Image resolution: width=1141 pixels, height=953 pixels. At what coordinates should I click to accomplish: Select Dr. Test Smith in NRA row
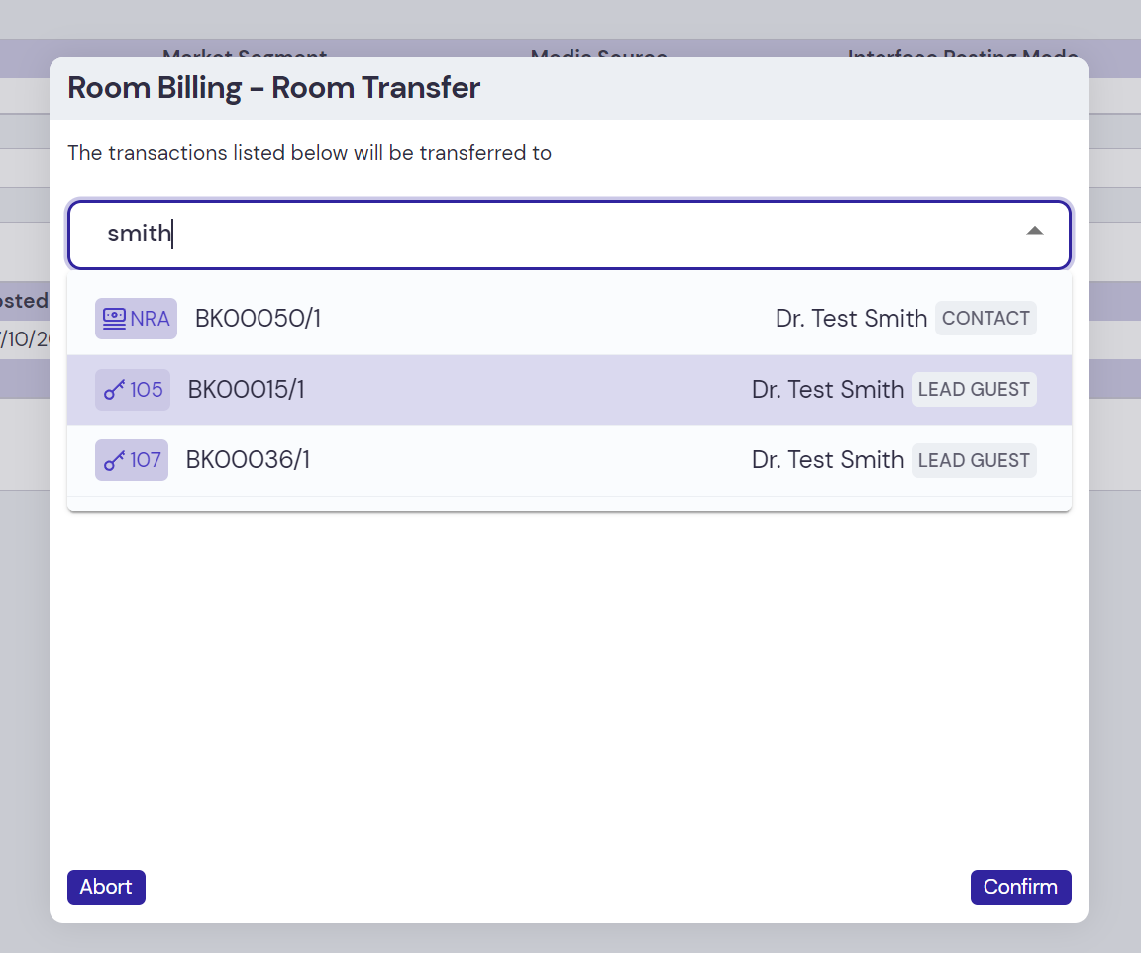[x=851, y=319]
